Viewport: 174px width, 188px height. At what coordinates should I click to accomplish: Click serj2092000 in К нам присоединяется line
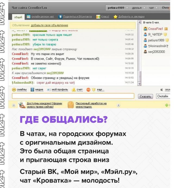55,73
